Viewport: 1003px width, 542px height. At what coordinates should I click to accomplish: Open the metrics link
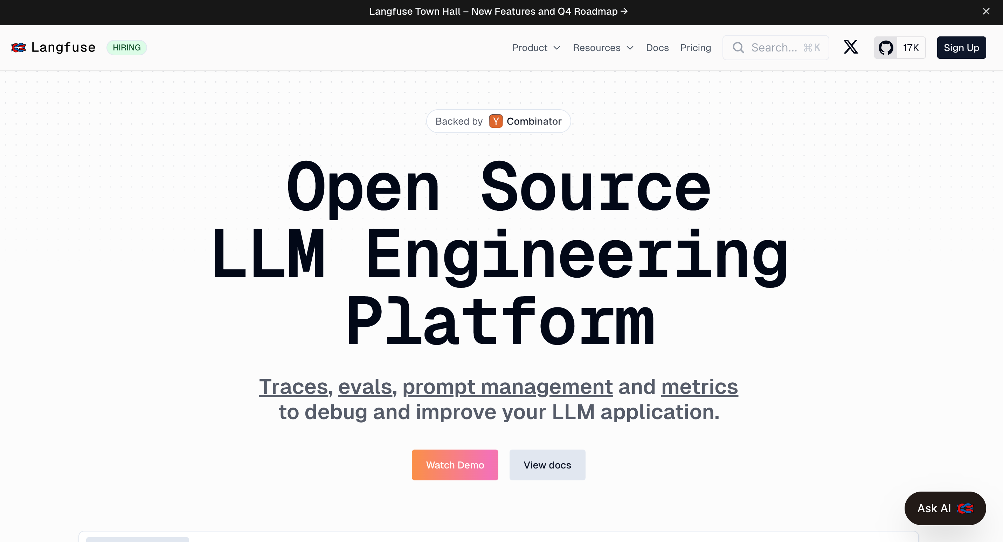click(699, 387)
